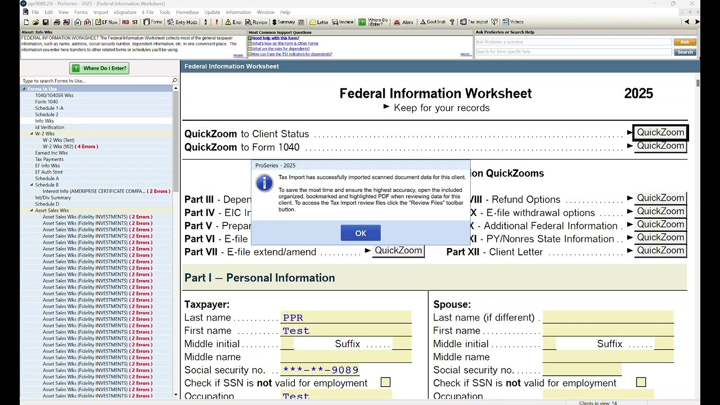Open the Error warning icon
Image resolution: width=720 pixels, height=405 pixels.
tap(233, 22)
